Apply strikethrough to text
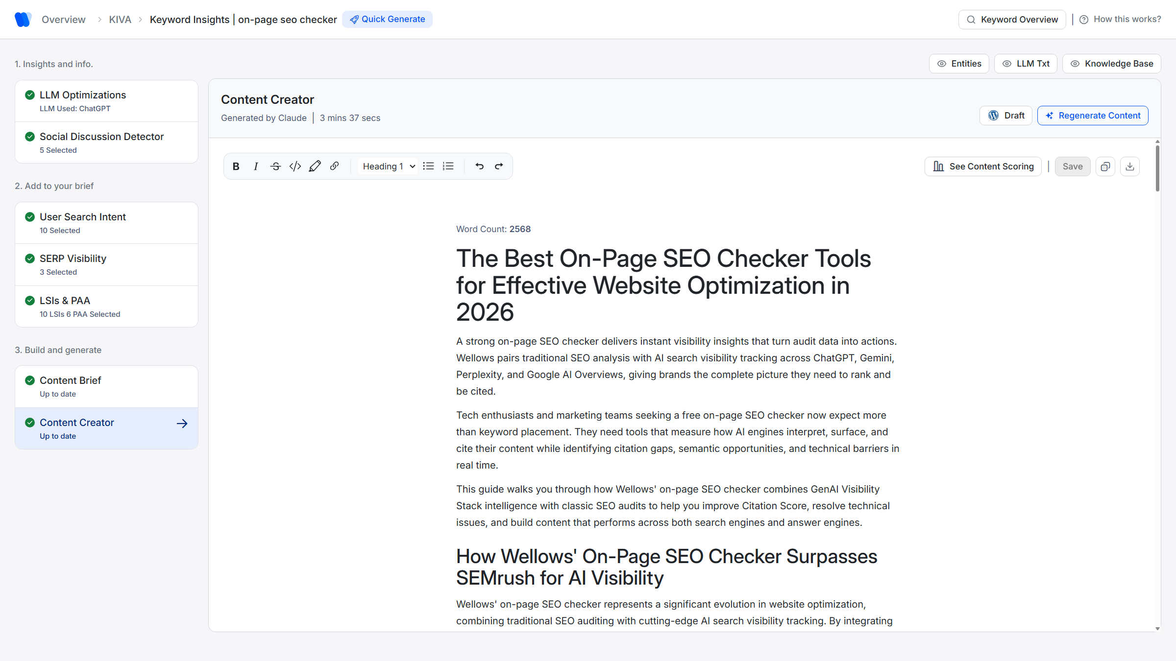This screenshot has width=1176, height=661. tap(275, 166)
